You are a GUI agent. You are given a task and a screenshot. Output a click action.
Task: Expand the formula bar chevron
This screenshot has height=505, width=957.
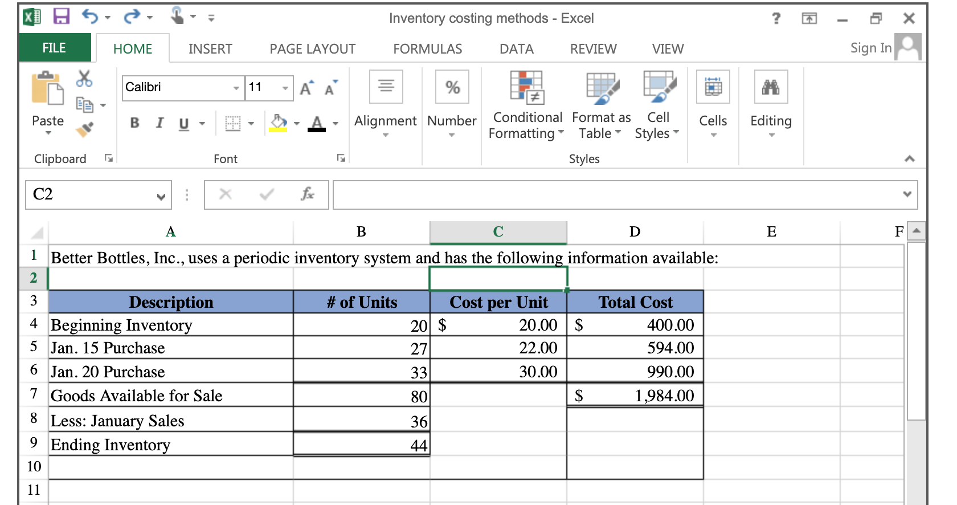(x=907, y=194)
